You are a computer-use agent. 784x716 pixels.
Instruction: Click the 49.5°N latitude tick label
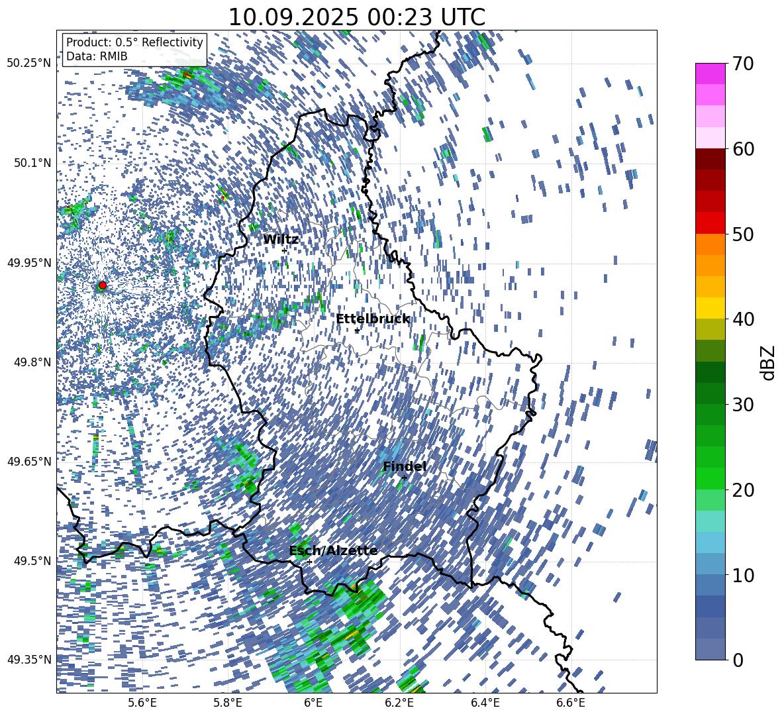[33, 561]
